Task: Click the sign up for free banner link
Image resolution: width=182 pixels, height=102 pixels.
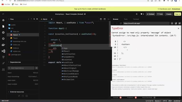Action: [90, 9]
